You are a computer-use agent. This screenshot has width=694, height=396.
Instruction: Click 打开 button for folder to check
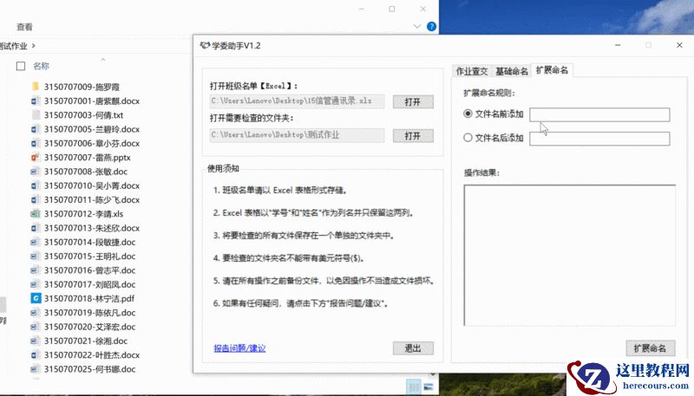click(x=413, y=136)
